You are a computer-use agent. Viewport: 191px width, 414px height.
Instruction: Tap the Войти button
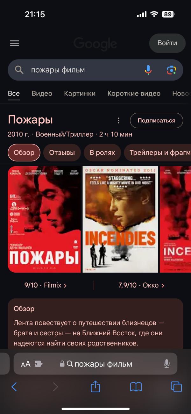click(167, 43)
